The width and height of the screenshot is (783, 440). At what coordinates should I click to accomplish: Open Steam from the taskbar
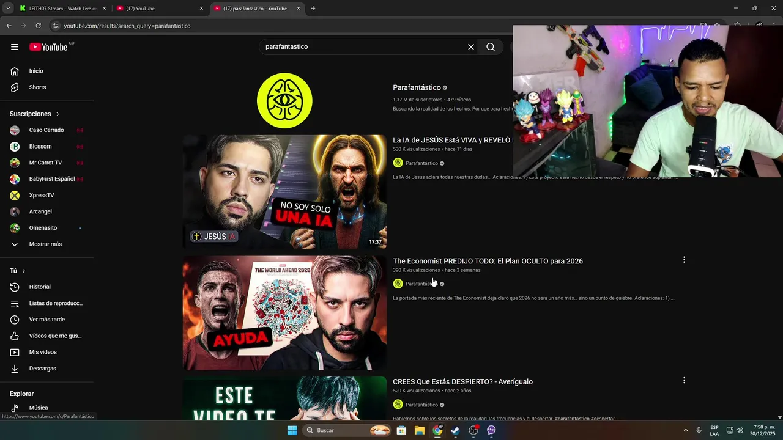(x=455, y=430)
